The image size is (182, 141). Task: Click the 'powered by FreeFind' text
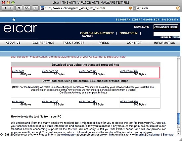170,37
